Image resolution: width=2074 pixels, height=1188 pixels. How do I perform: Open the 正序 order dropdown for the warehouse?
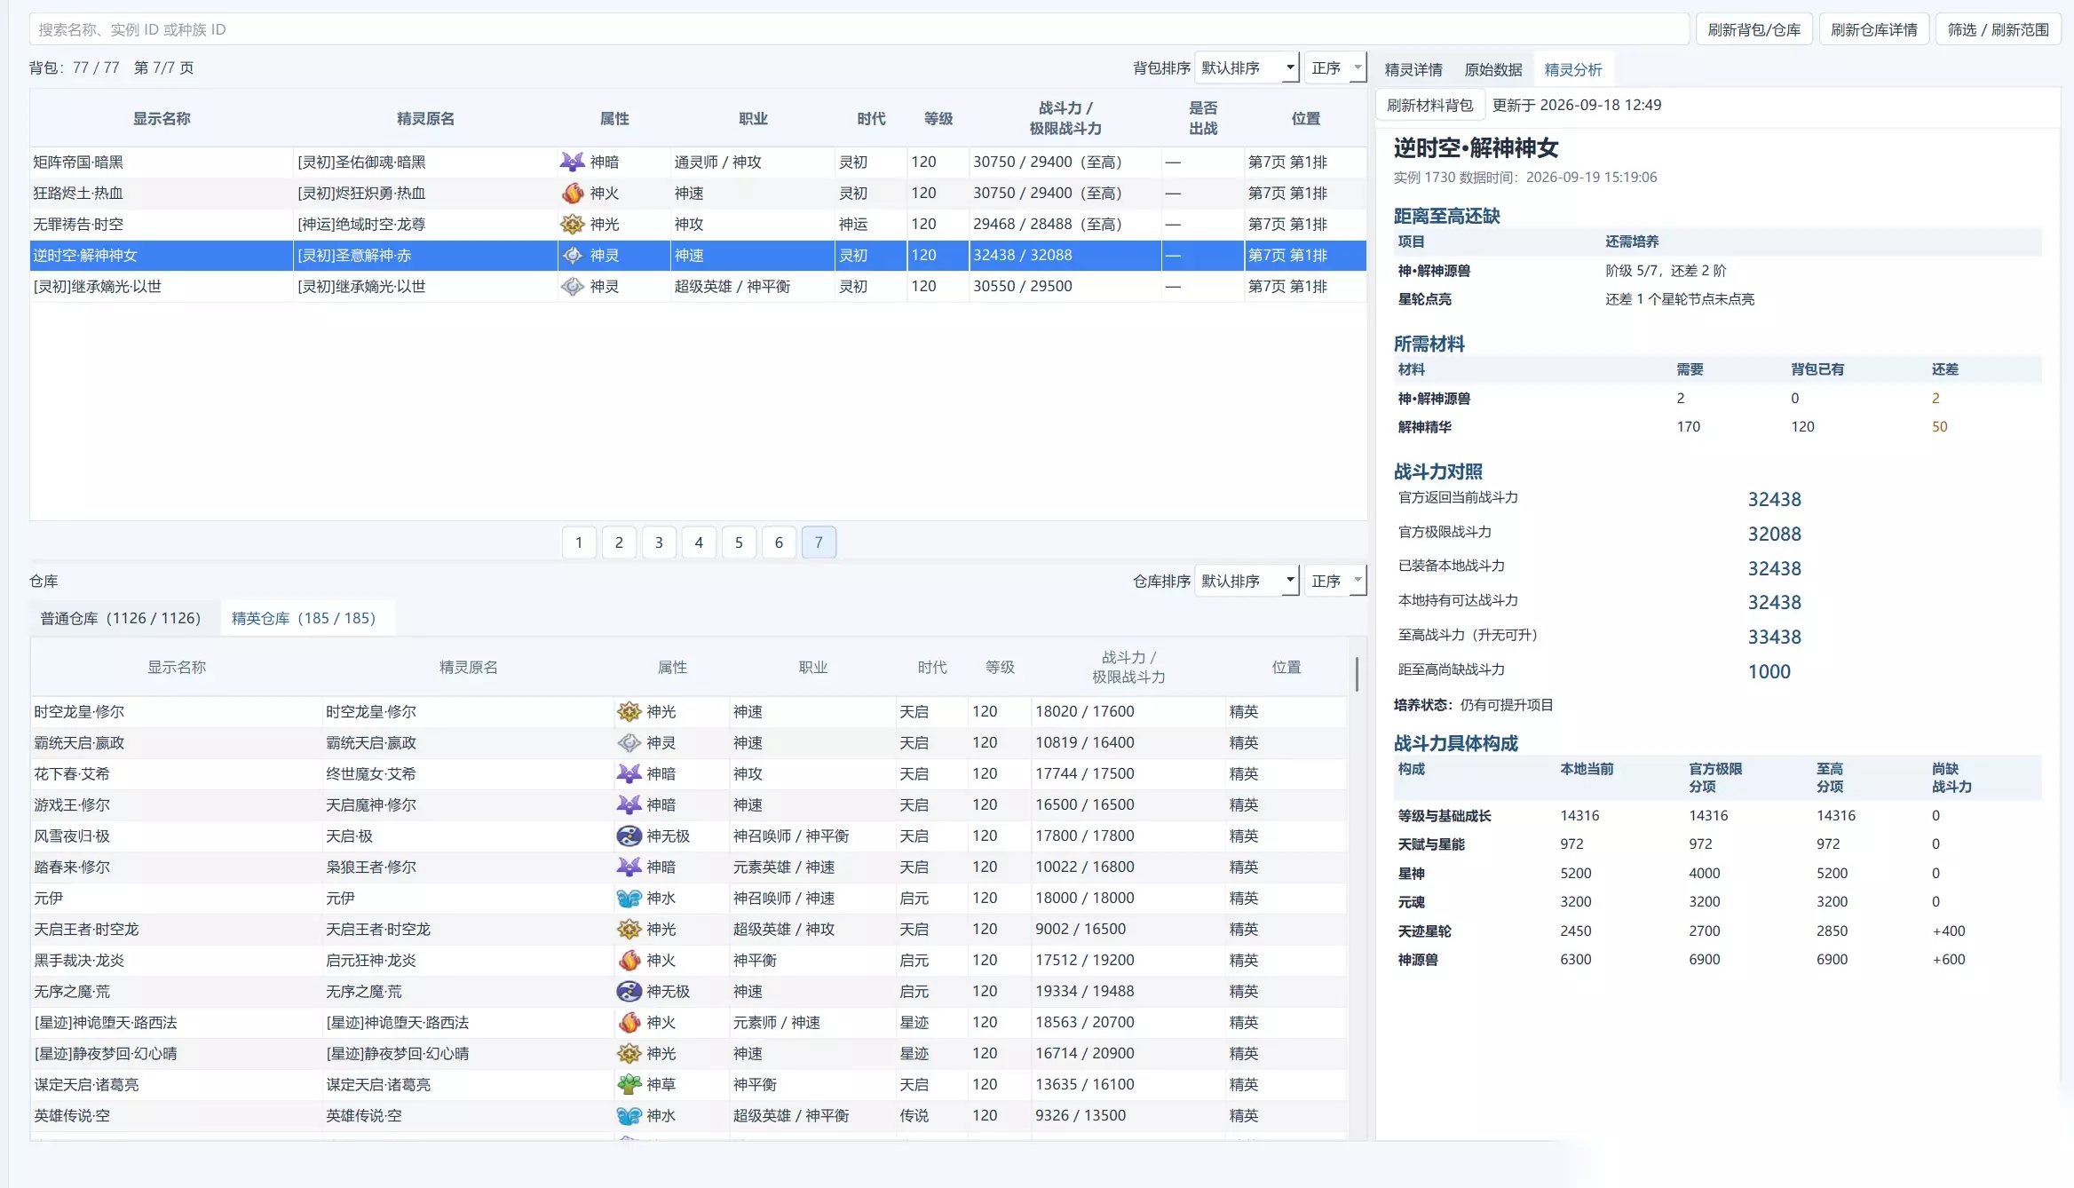pyautogui.click(x=1335, y=581)
